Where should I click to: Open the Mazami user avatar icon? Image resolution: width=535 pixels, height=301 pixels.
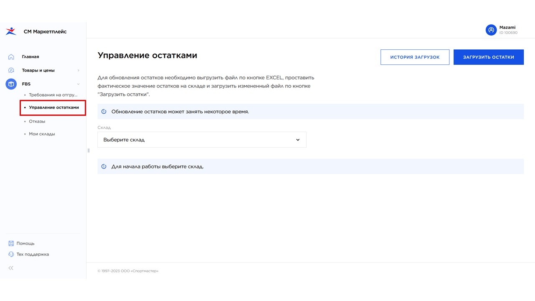[x=491, y=30]
